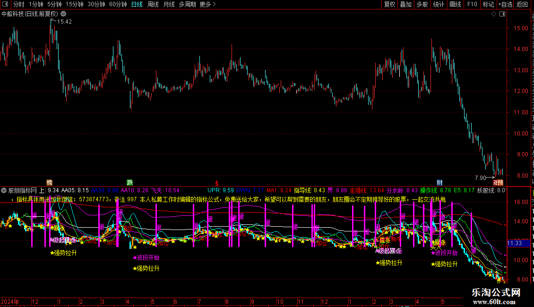
Task: Click the 2024年 date axis label
Action: [x=10, y=301]
